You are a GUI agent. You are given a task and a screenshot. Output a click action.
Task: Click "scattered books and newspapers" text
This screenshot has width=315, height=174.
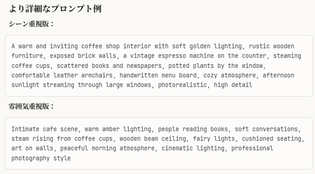(109, 66)
